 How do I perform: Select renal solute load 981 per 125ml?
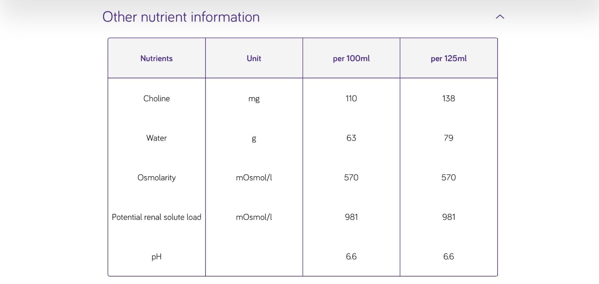click(x=449, y=217)
